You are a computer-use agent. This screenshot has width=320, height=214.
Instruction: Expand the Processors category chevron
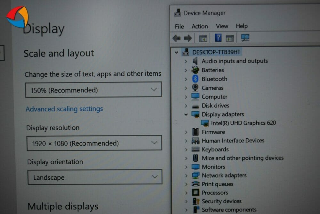[186, 193]
